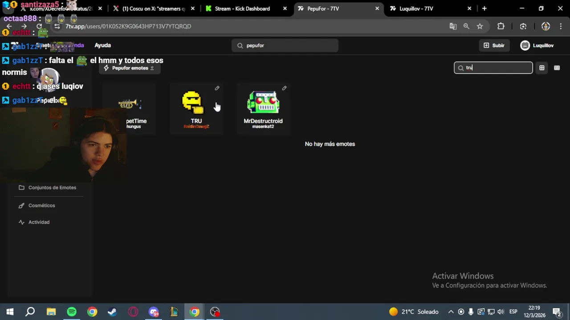Open Conjuntos de Emotes in the sidebar

(x=48, y=188)
